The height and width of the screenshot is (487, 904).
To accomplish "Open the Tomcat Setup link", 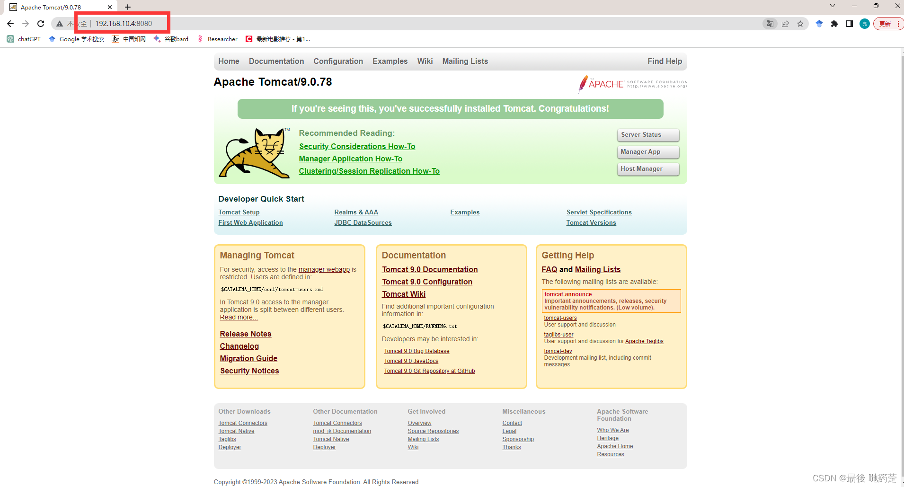I will click(x=239, y=213).
